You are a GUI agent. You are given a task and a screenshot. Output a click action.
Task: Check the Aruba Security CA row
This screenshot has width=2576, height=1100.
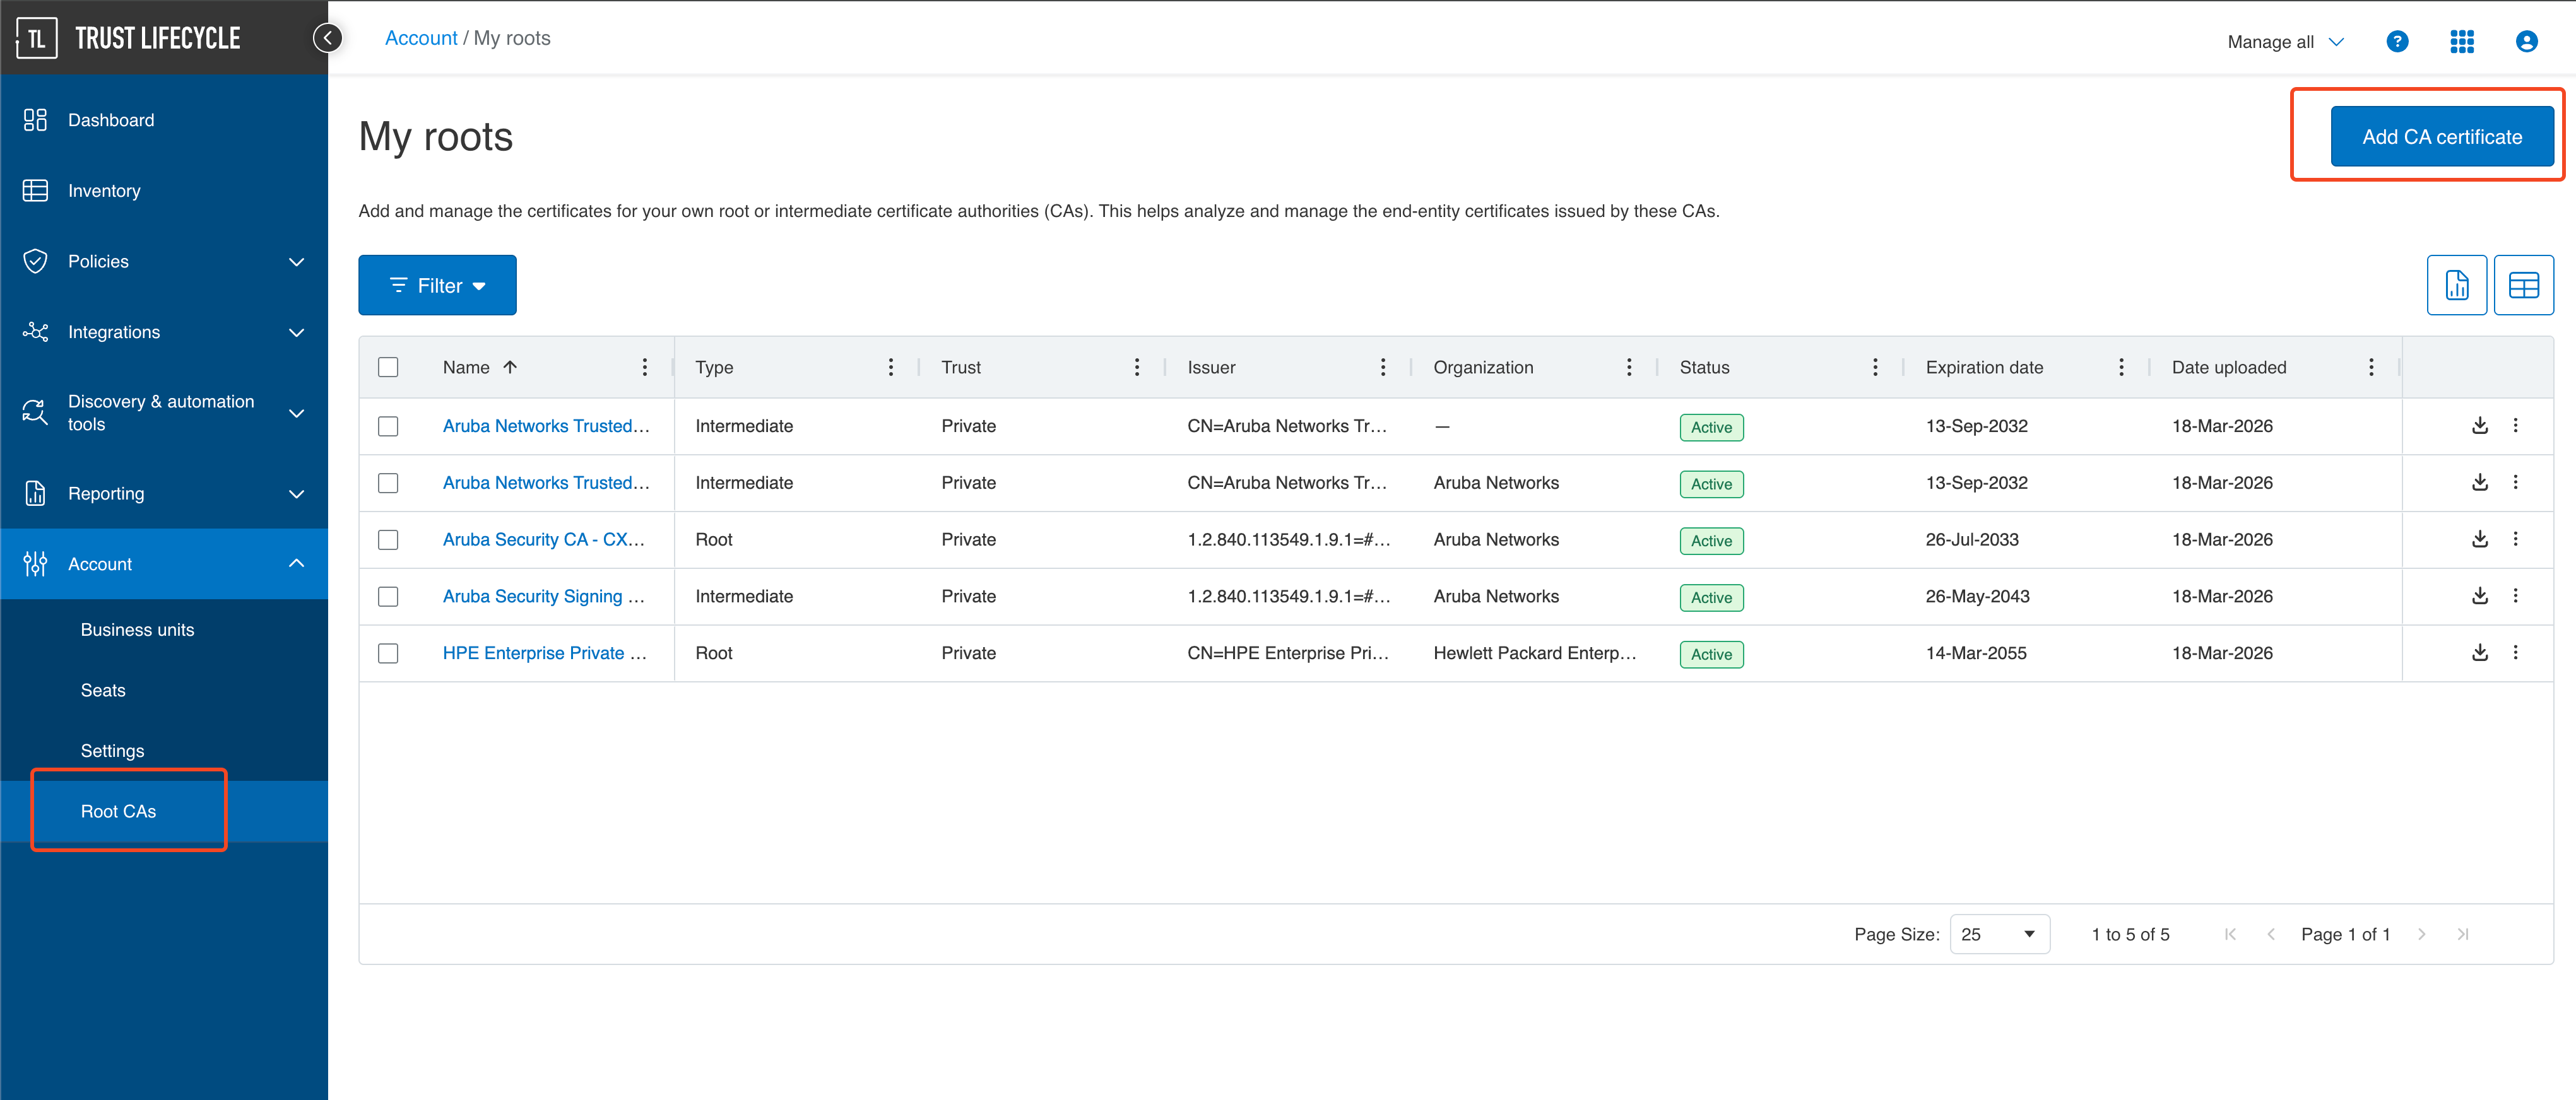[x=388, y=541]
